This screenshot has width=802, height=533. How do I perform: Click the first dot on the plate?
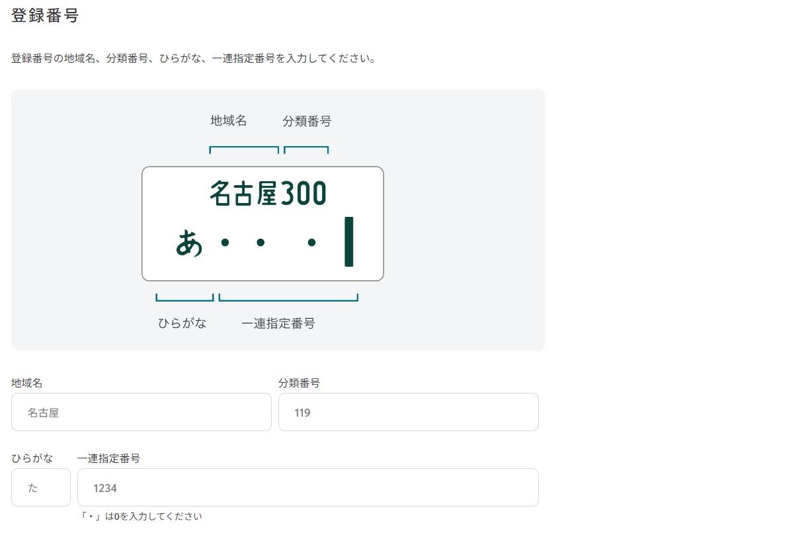225,243
